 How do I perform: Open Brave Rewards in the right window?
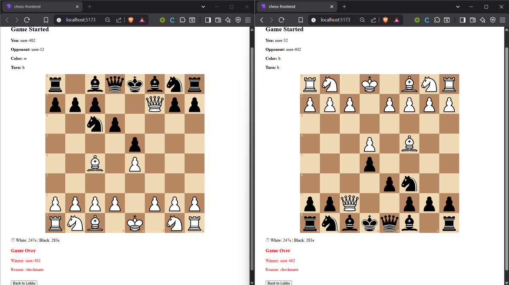pyautogui.click(x=396, y=20)
